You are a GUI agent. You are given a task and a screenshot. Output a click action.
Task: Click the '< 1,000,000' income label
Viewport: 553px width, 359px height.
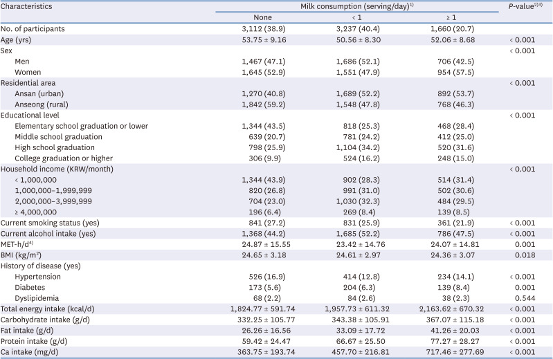tap(35, 180)
